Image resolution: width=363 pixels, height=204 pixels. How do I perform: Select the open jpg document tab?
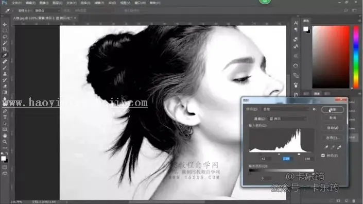click(x=43, y=18)
